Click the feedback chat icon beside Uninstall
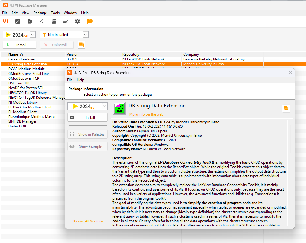The image size is (306, 243). tap(81, 45)
